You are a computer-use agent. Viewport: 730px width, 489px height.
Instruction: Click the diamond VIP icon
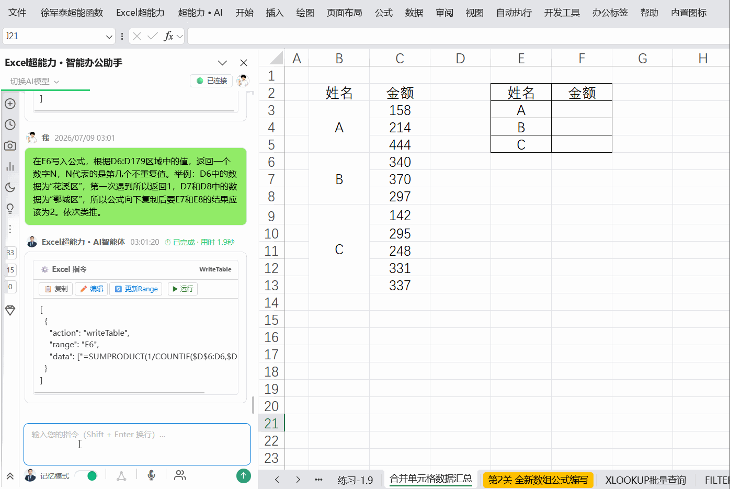click(x=10, y=310)
